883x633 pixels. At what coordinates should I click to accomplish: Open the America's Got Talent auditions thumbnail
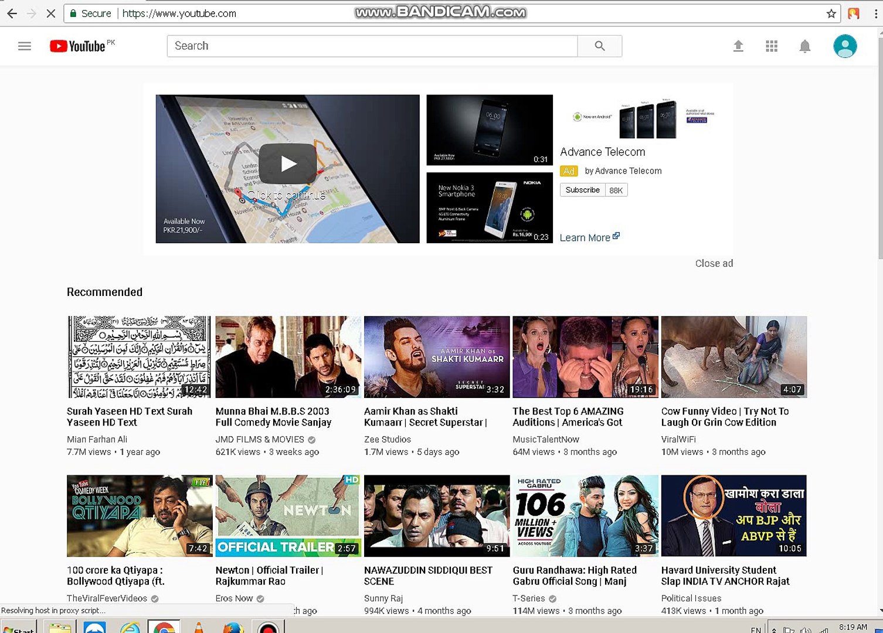click(585, 357)
